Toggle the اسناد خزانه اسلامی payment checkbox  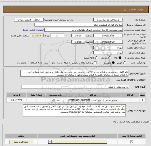click(x=95, y=63)
